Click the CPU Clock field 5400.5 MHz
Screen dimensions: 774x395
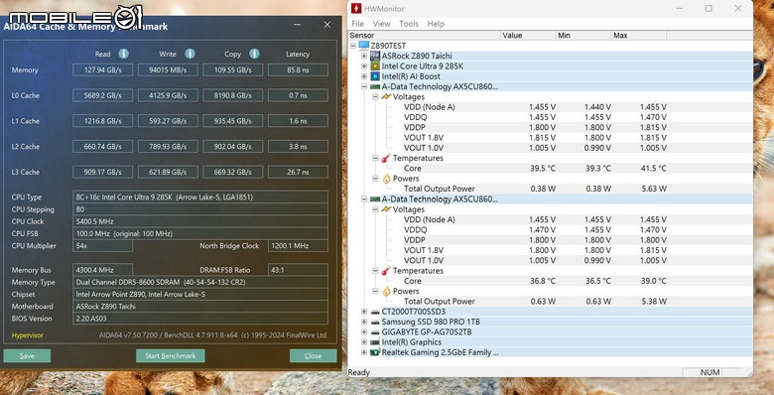coord(200,221)
